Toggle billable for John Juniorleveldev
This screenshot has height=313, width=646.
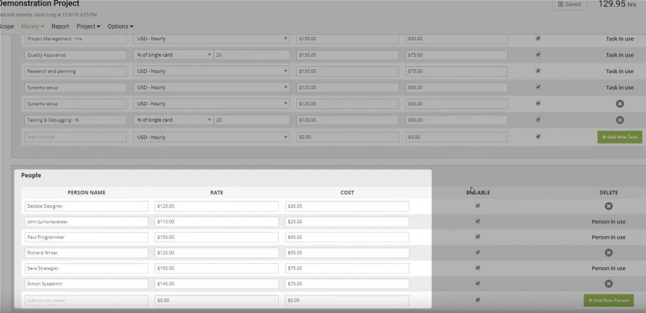(478, 221)
